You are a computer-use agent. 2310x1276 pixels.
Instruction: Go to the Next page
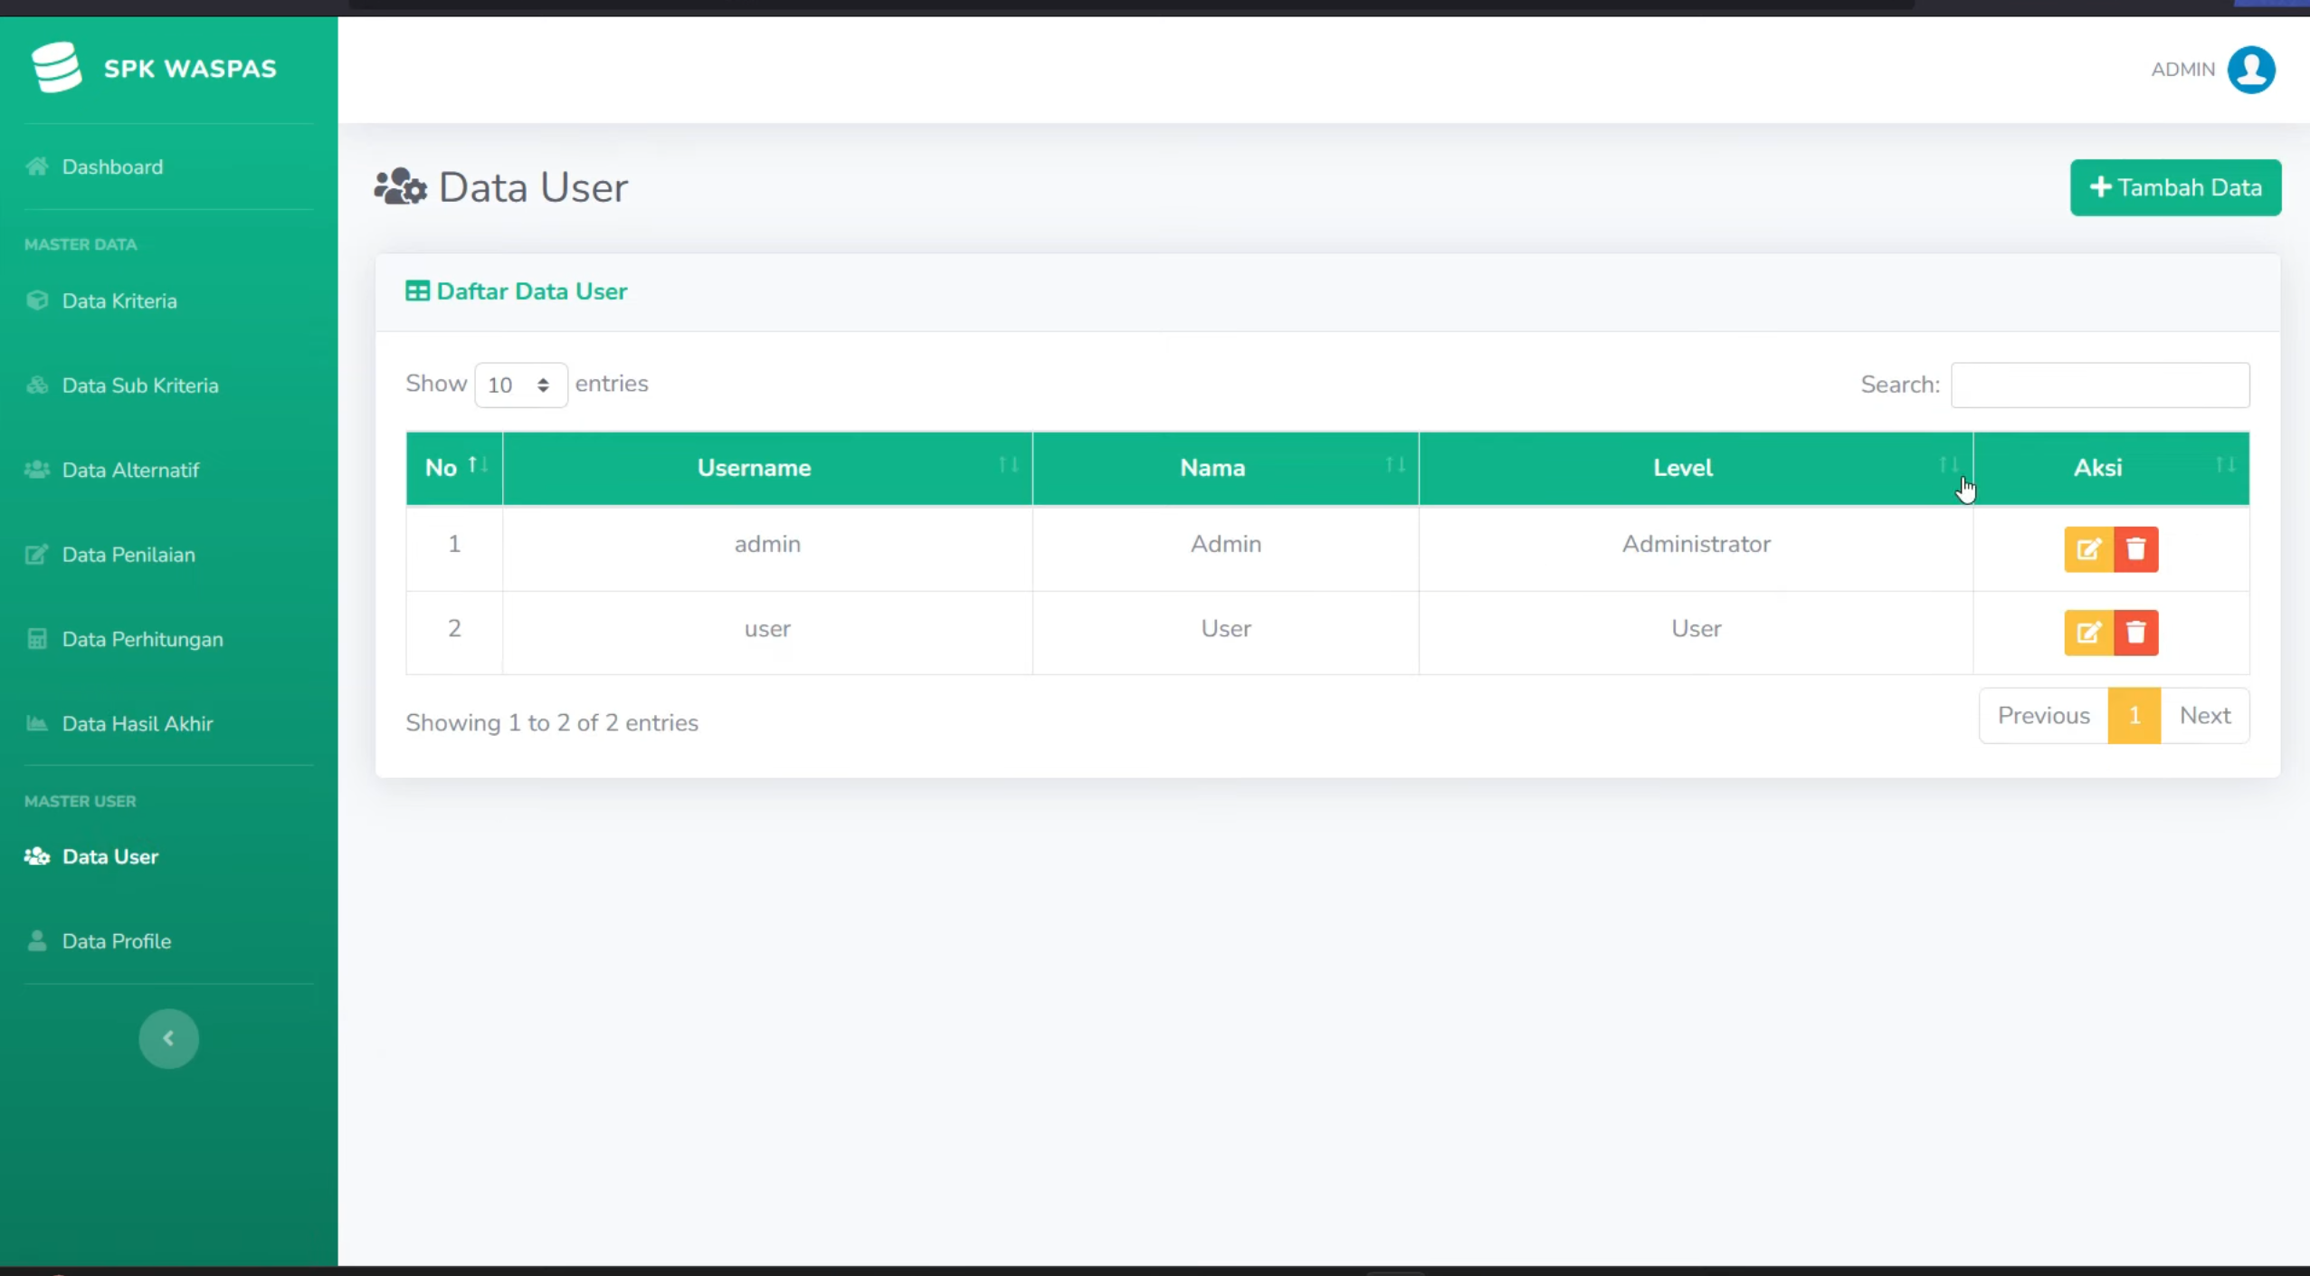pyautogui.click(x=2205, y=716)
